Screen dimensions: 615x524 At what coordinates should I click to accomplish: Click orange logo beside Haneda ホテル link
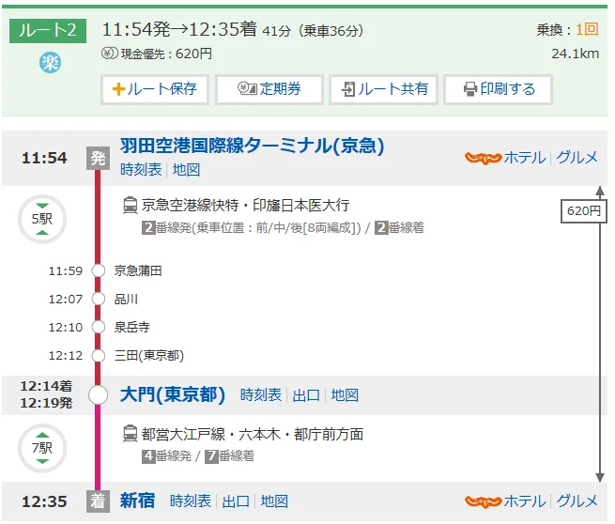[x=483, y=158]
